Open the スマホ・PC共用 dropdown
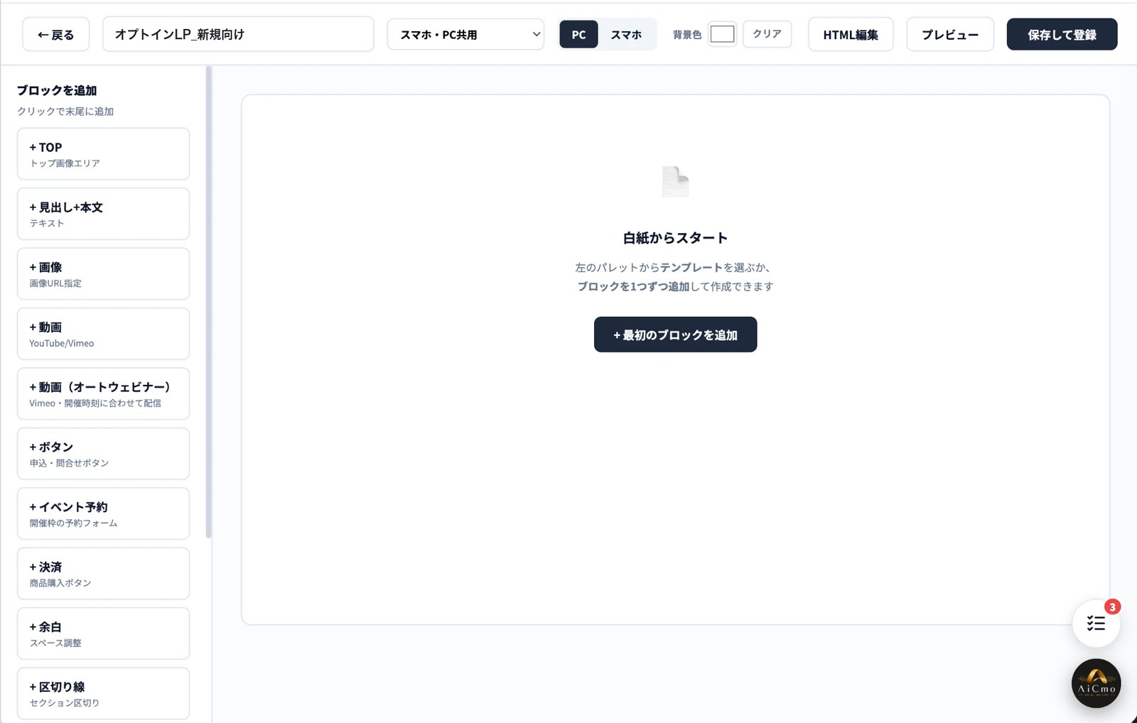 click(465, 34)
